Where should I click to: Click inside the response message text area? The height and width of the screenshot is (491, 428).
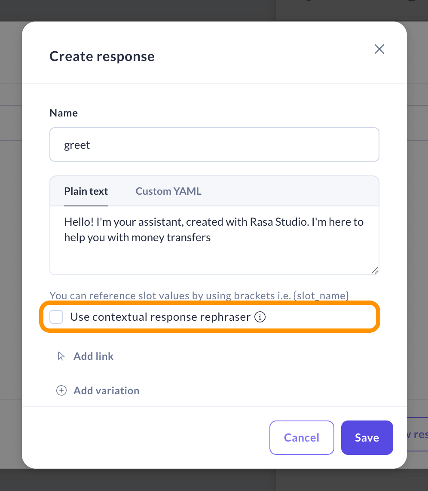point(214,254)
